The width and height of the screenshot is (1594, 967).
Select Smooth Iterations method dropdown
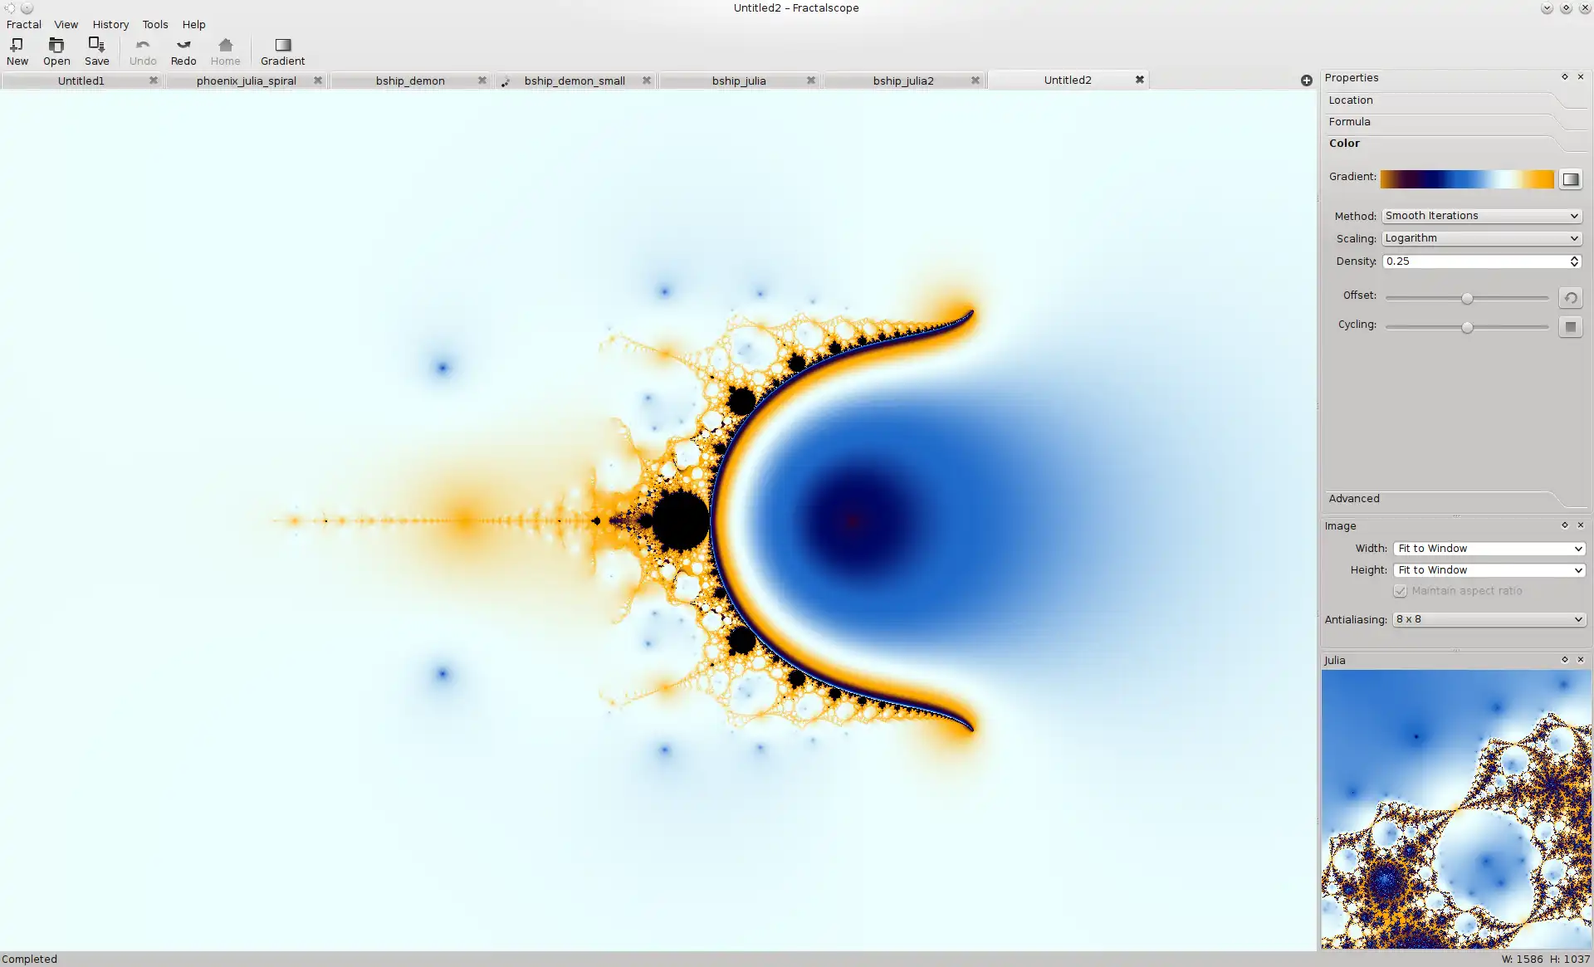coord(1479,215)
